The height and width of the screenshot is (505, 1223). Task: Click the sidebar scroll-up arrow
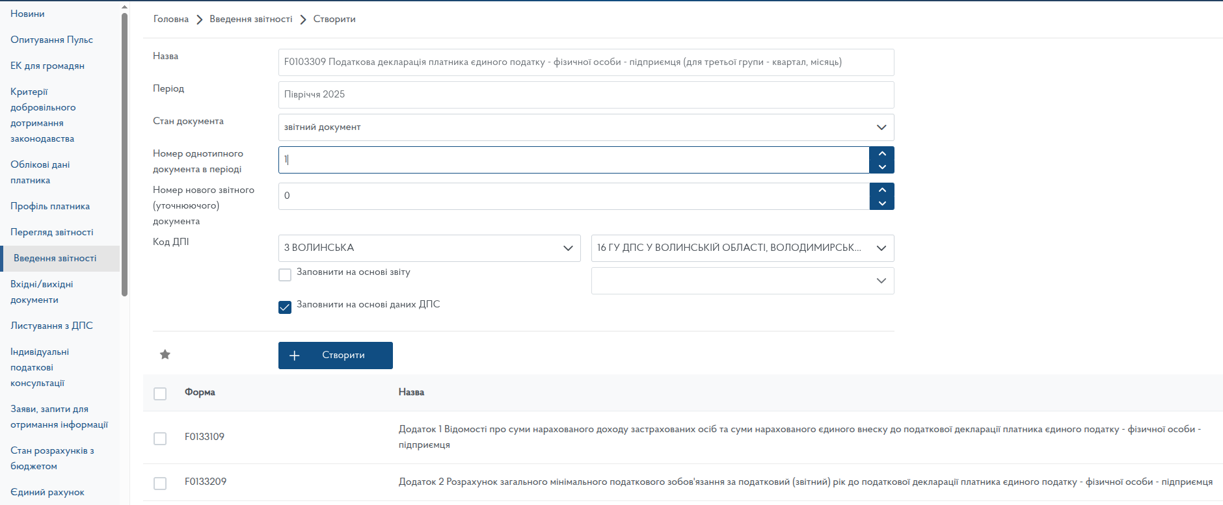click(x=124, y=7)
